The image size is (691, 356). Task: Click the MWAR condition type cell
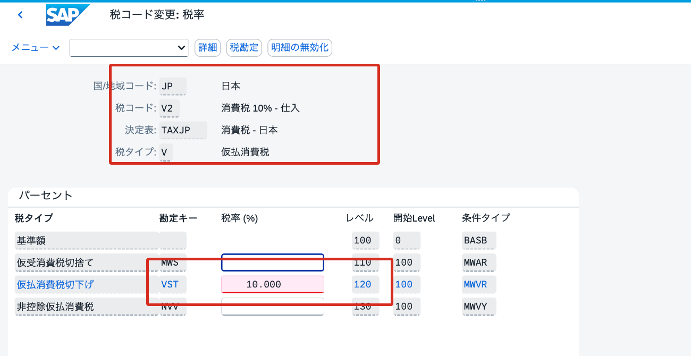pyautogui.click(x=479, y=262)
